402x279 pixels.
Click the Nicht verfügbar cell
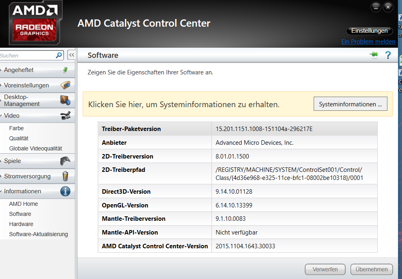point(237,232)
